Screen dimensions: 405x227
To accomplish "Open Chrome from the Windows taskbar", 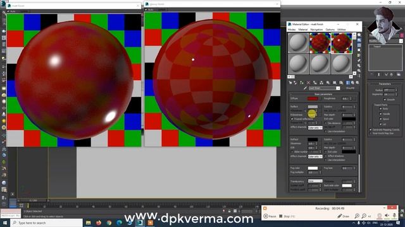I will pyautogui.click(x=109, y=223).
